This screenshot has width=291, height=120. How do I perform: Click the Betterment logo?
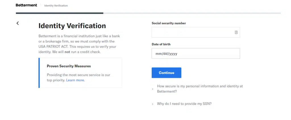coord(26,5)
